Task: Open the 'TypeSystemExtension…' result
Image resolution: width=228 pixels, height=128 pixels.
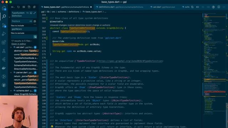Action: point(26,62)
